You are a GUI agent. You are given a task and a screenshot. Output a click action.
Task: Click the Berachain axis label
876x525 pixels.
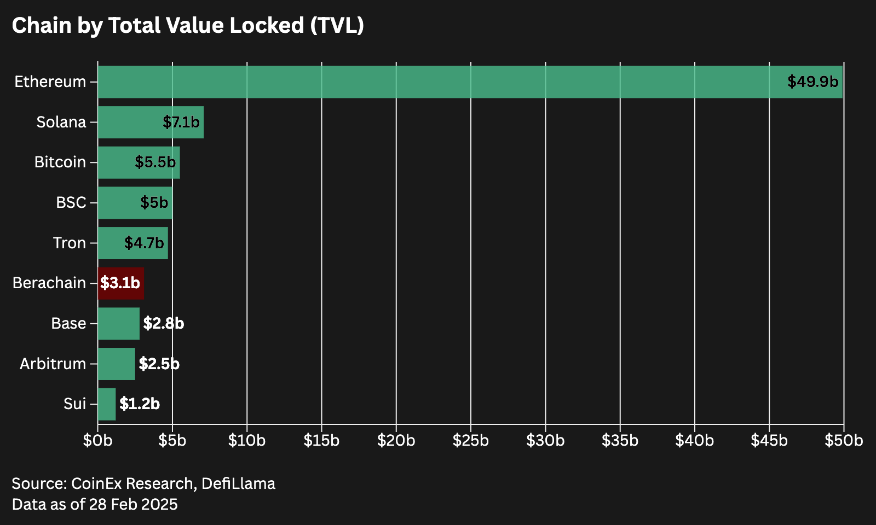pos(49,283)
